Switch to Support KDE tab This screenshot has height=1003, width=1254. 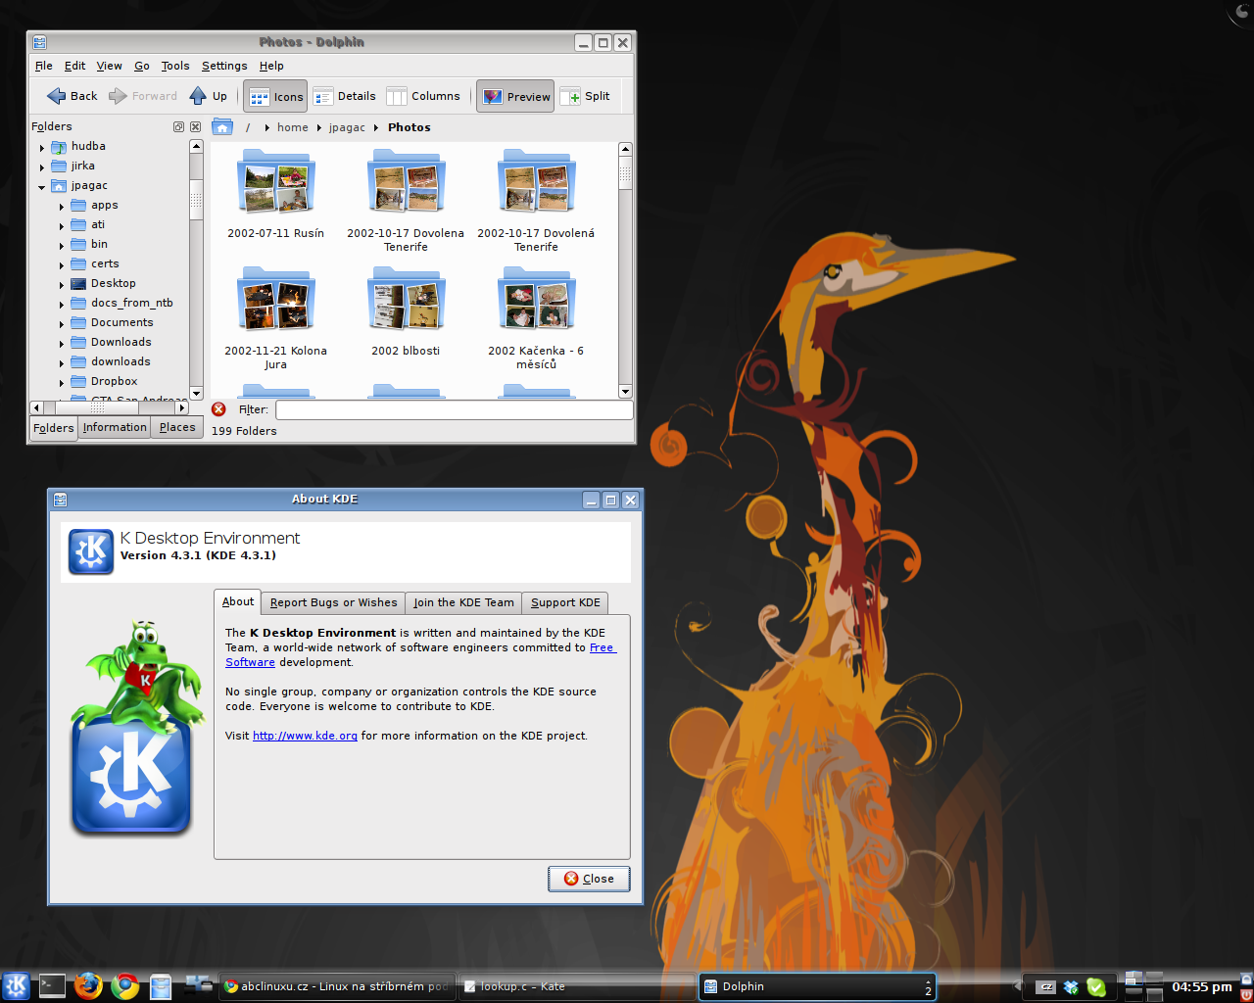pyautogui.click(x=565, y=602)
